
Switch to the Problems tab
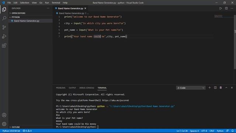tap(60, 88)
